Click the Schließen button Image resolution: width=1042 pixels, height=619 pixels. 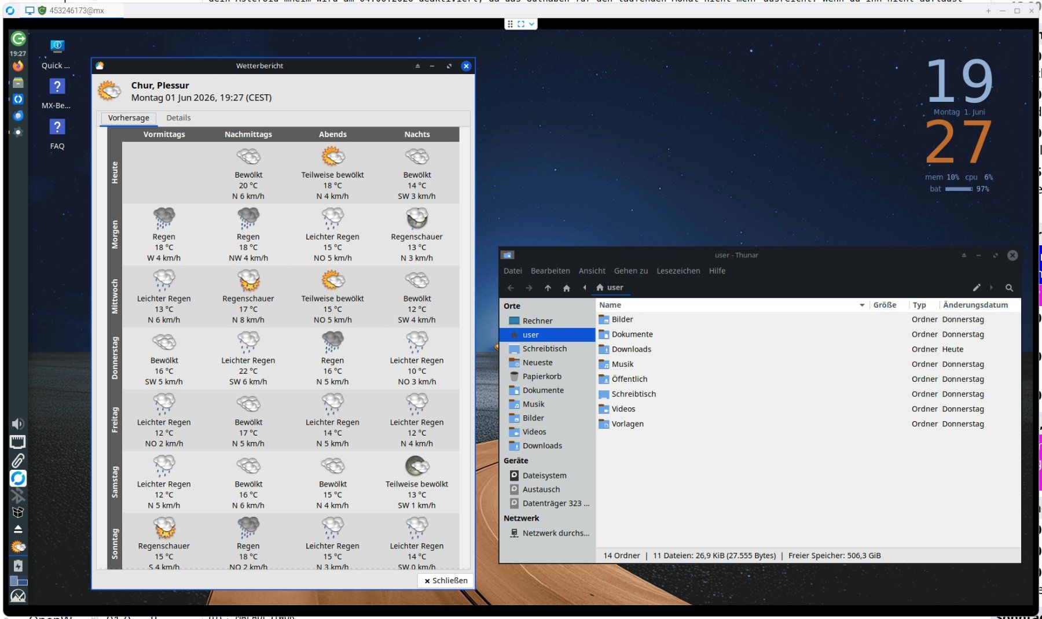click(x=445, y=580)
